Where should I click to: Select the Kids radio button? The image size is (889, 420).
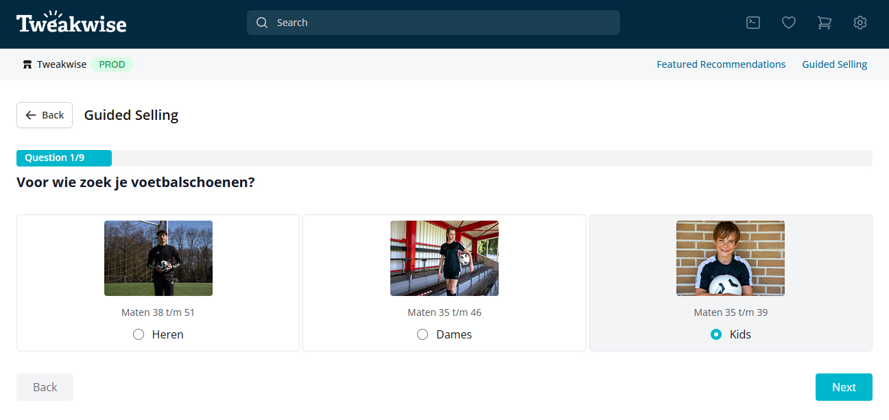pos(716,334)
